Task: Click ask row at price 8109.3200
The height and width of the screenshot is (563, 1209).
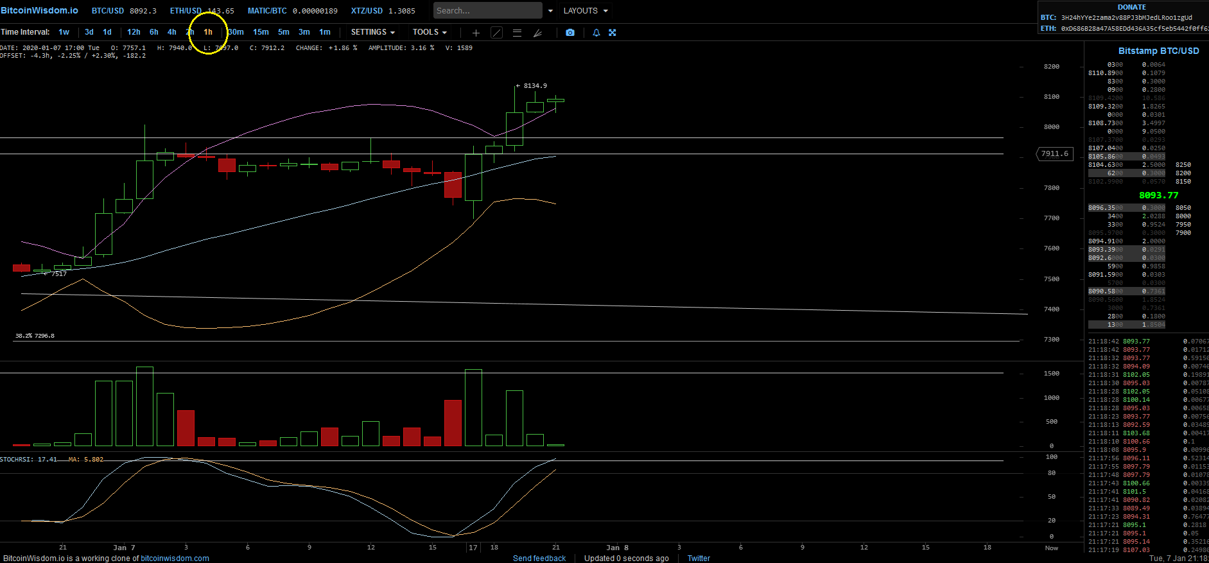Action: click(x=1127, y=107)
